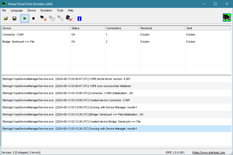The image size is (233, 155).
Task: Open the blue About info icon
Action: pyautogui.click(x=80, y=19)
